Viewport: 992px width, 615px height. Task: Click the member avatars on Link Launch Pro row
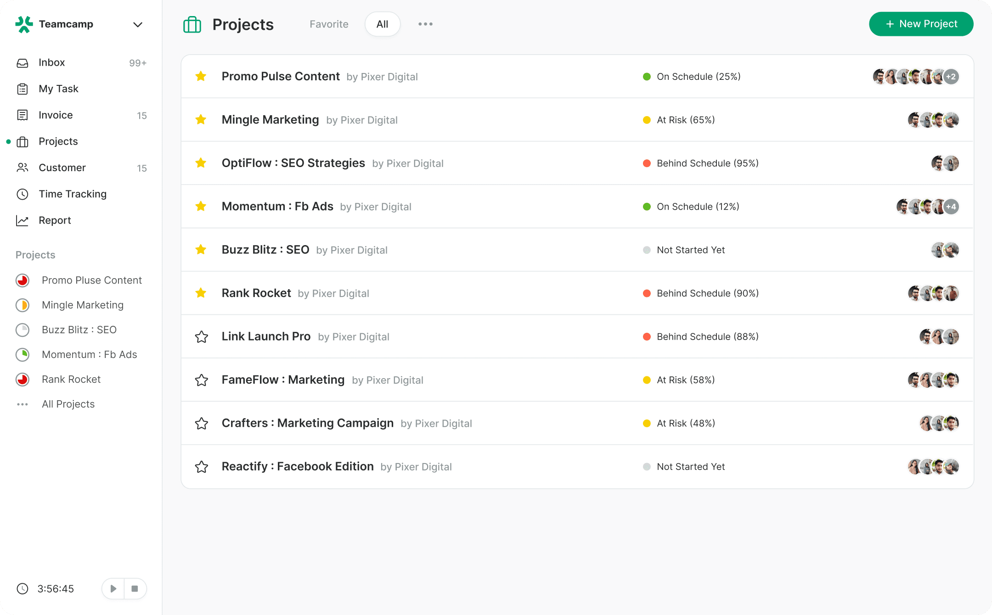939,336
